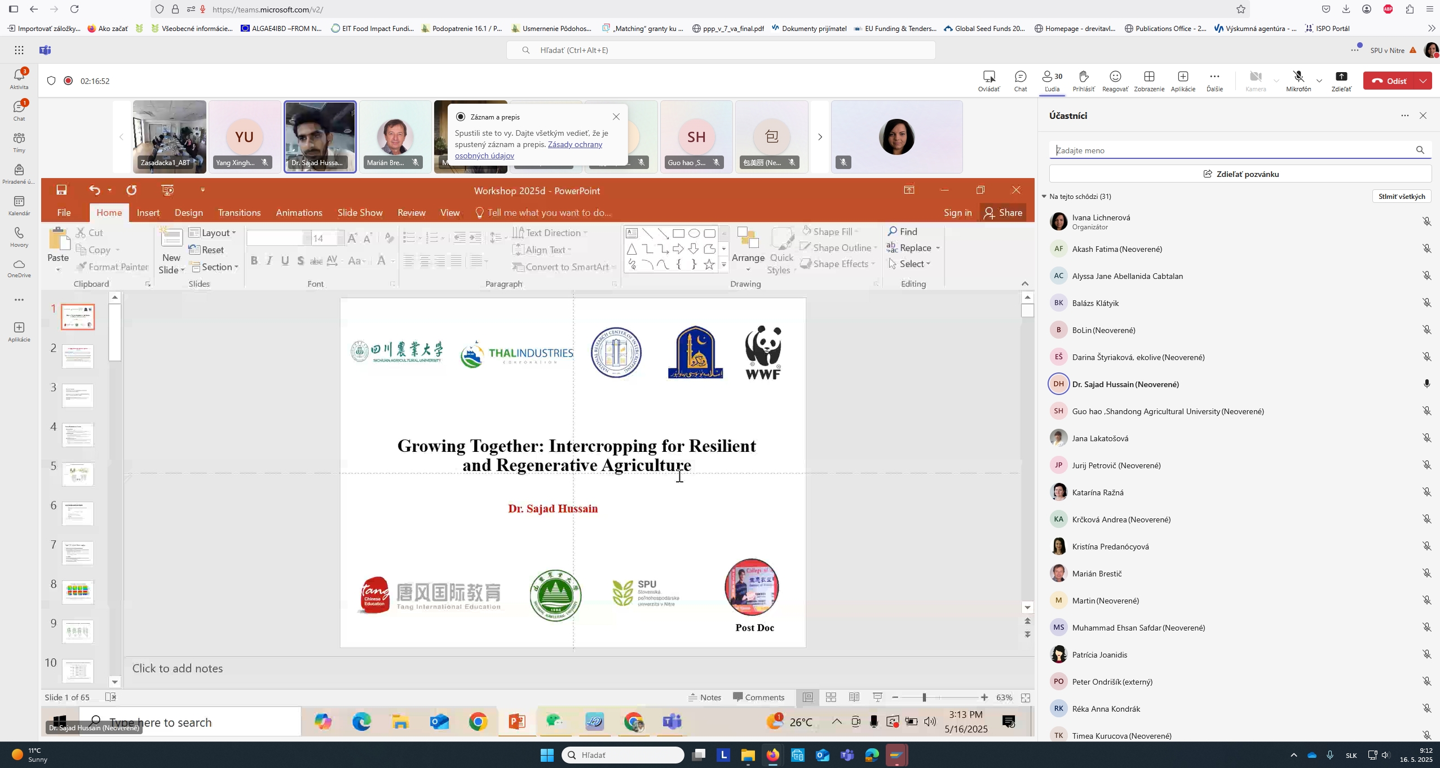Screen dimensions: 1440x768
Task: Open the Ďalšie more options menu
Action: click(x=1214, y=81)
